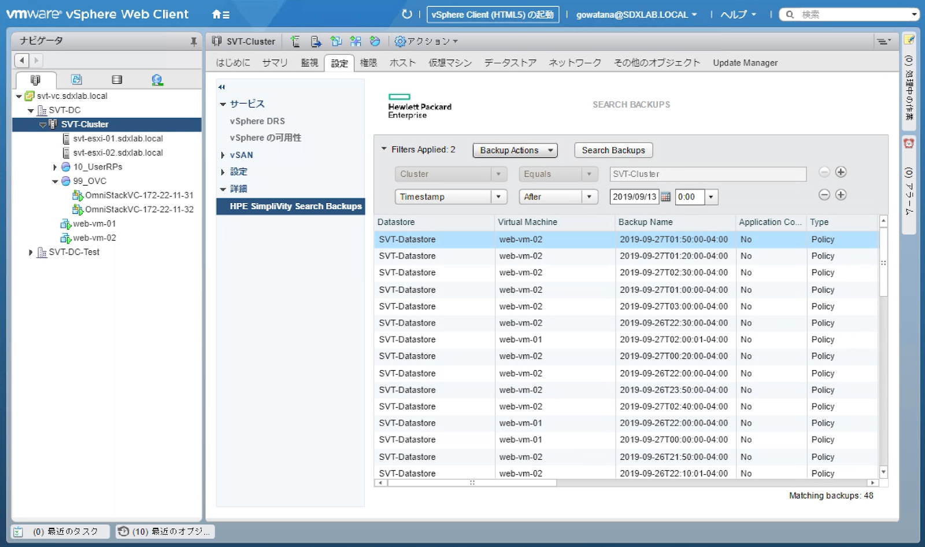
Task: Remove the Timestamp filter row with minus
Action: (x=824, y=195)
